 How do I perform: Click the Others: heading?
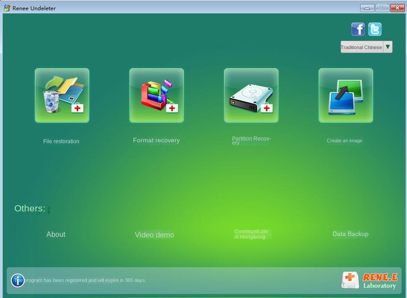pyautogui.click(x=30, y=208)
